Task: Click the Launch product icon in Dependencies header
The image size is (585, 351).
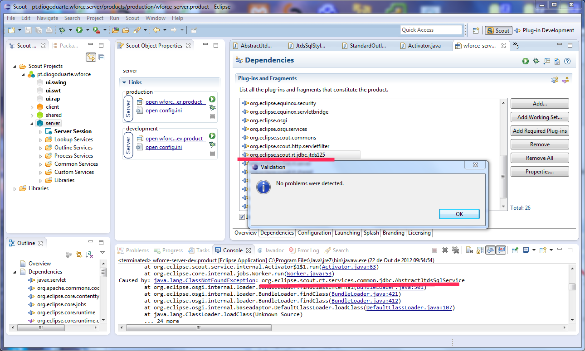Action: [526, 61]
